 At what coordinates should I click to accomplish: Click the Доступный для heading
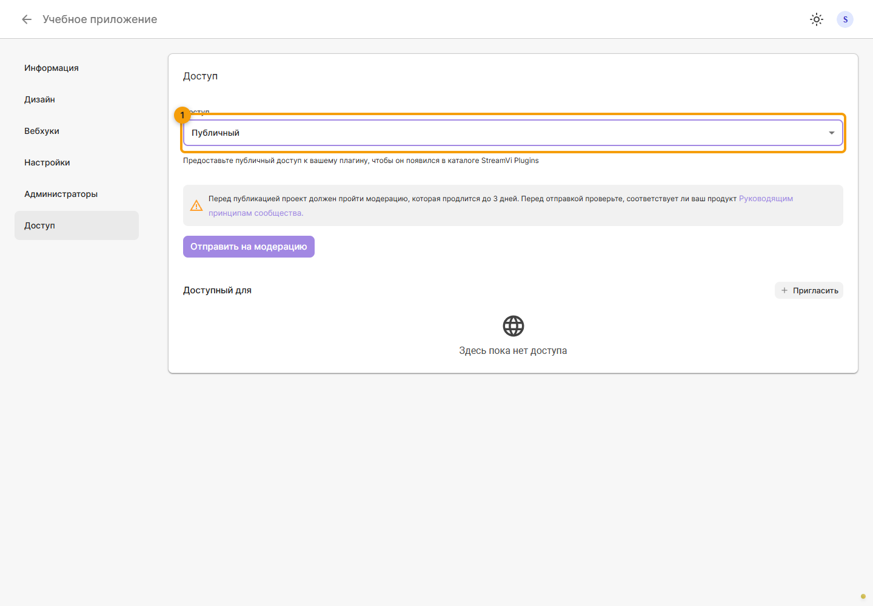tap(217, 290)
